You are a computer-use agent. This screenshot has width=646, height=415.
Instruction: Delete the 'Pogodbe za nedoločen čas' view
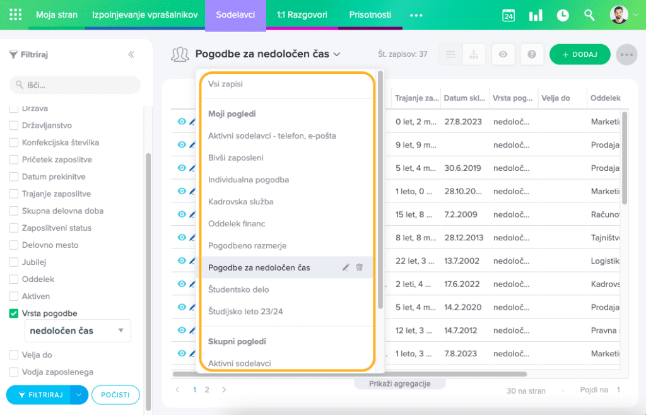click(x=360, y=267)
